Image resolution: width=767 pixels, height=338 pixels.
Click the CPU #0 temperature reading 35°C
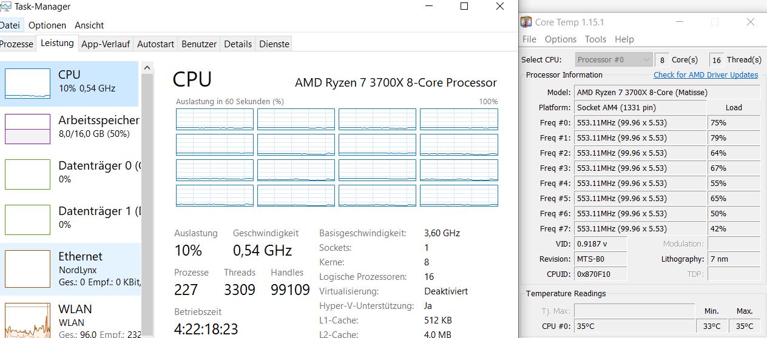point(635,326)
